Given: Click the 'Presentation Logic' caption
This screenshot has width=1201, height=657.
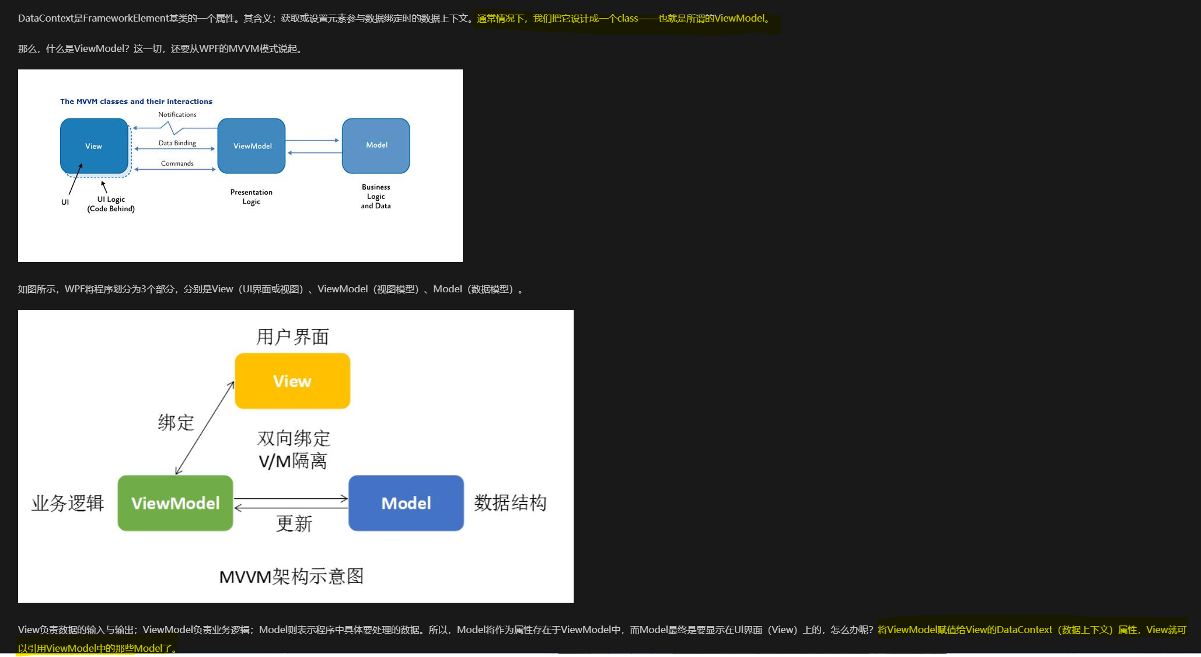Looking at the screenshot, I should pyautogui.click(x=252, y=197).
